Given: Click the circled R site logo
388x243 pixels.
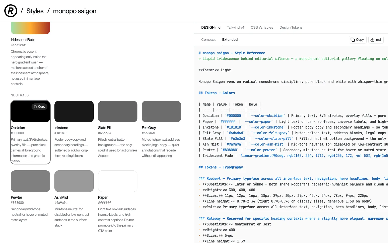Looking at the screenshot, I should [11, 11].
